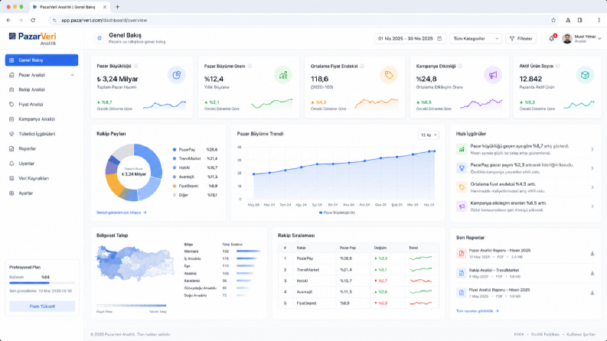Open Tüketici İçgörüleri in the sidebar
This screenshot has width=607, height=341.
click(x=41, y=134)
